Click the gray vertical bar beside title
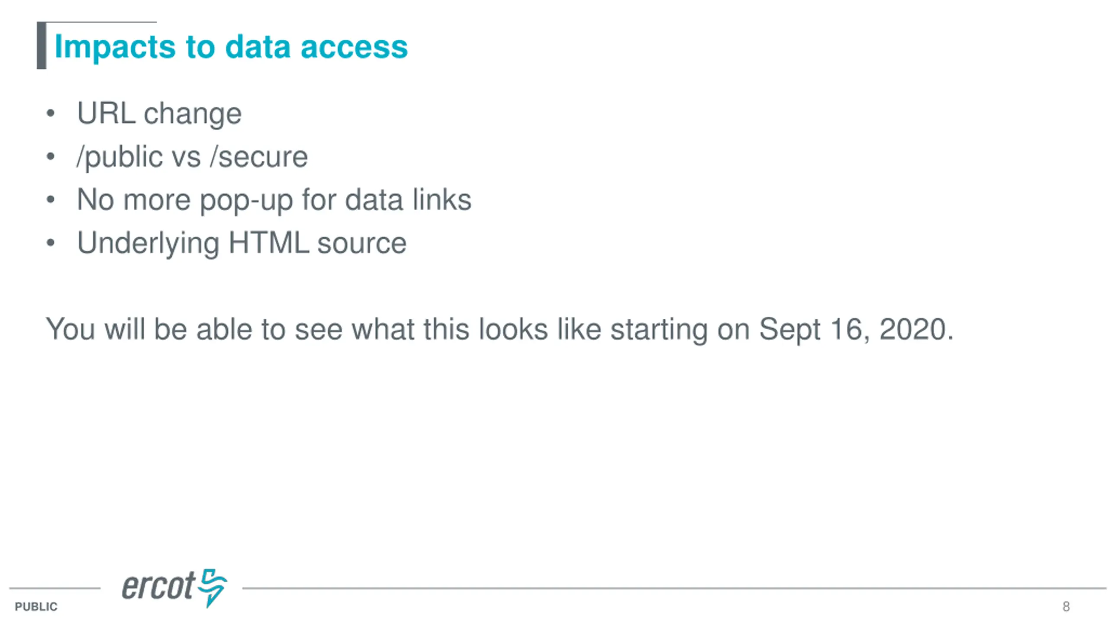Image resolution: width=1108 pixels, height=623 pixels. pos(42,45)
